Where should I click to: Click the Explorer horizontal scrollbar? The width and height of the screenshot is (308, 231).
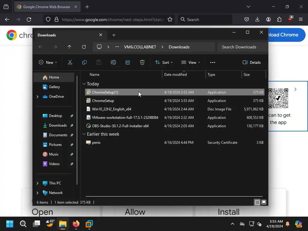(174, 196)
